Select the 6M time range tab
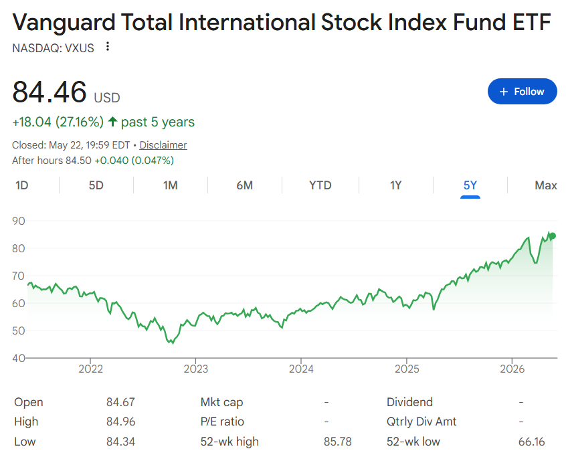This screenshot has width=566, height=465. pyautogui.click(x=245, y=185)
